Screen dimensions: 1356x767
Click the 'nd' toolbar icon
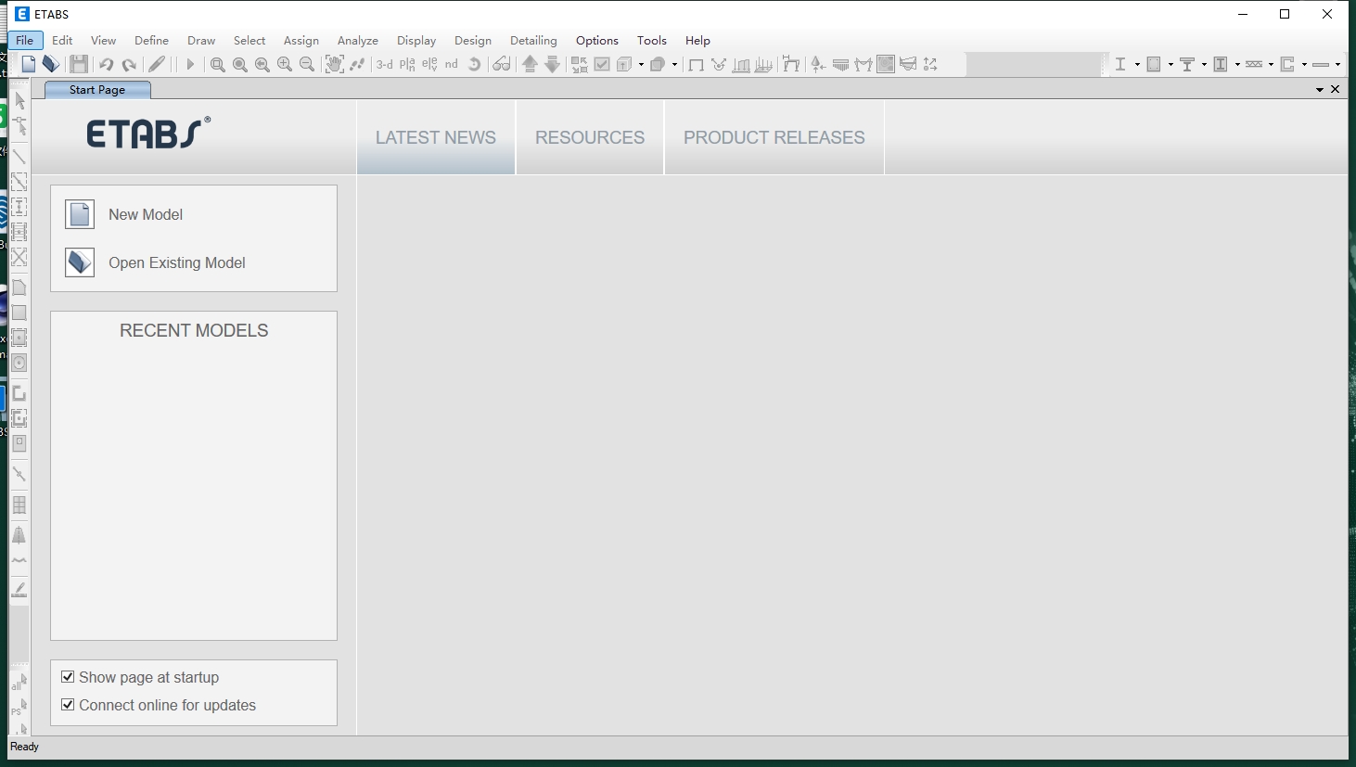452,64
